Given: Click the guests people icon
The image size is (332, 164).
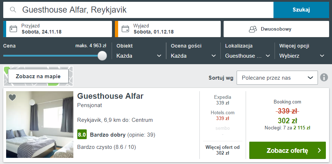Looking at the screenshot, I should pos(253,29).
